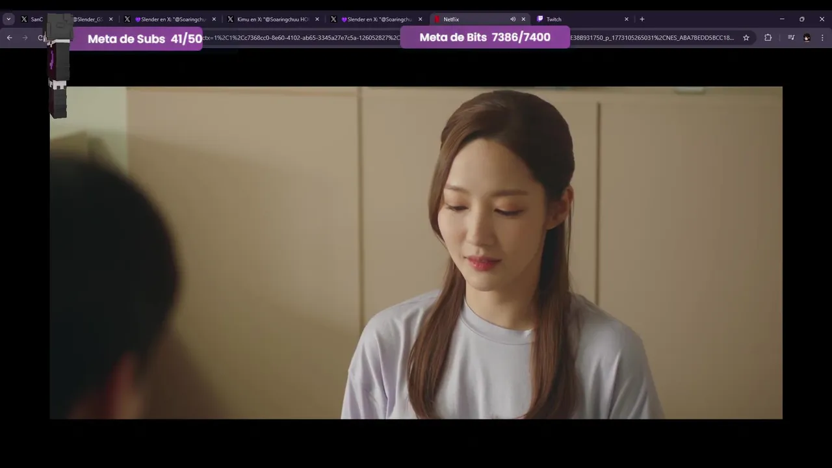Go back one page
Viewport: 832px width, 468px height.
click(x=10, y=38)
